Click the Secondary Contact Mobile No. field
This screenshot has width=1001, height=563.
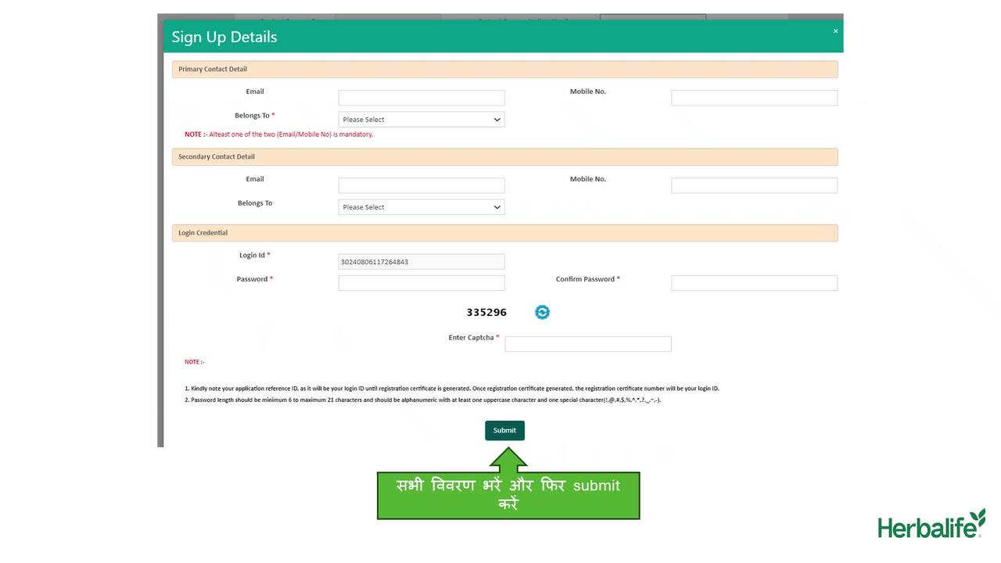(754, 185)
